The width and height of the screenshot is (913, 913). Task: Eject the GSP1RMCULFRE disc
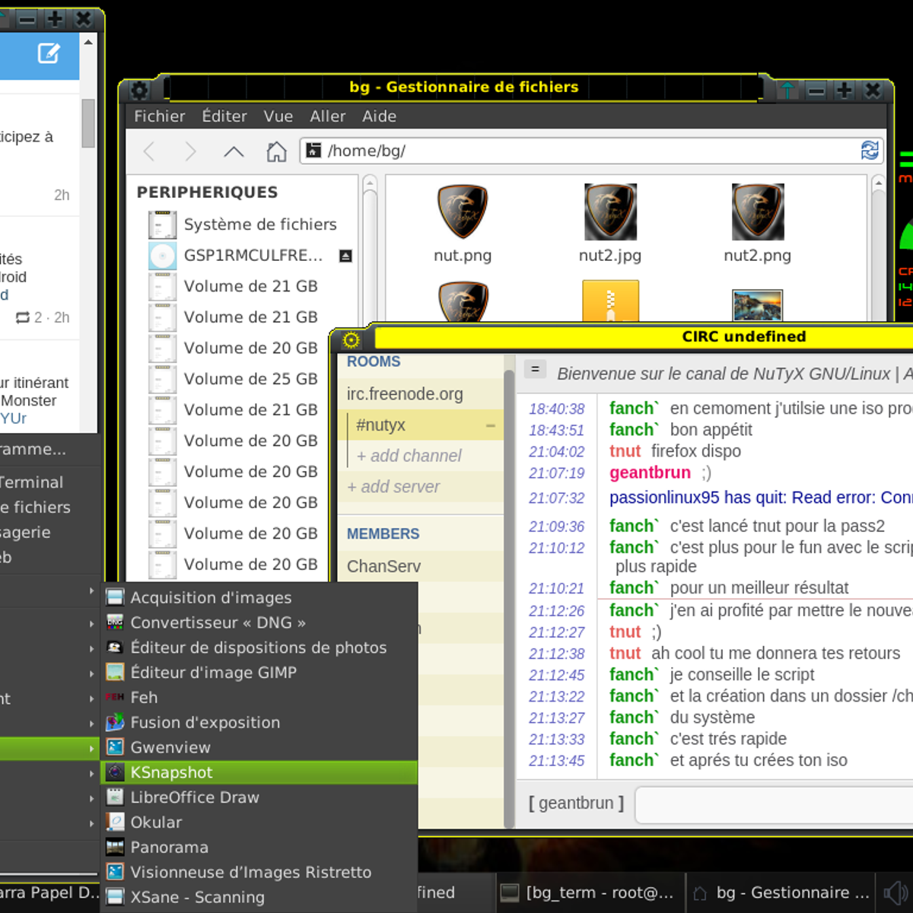tap(345, 256)
